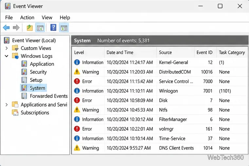Click the error icon for volmgr event
The image size is (249, 166).
(x=77, y=129)
